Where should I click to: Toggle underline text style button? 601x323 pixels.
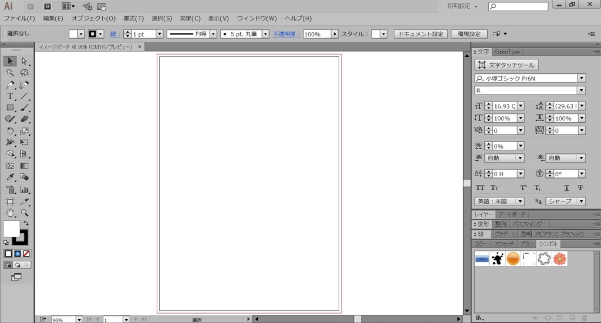click(x=567, y=188)
